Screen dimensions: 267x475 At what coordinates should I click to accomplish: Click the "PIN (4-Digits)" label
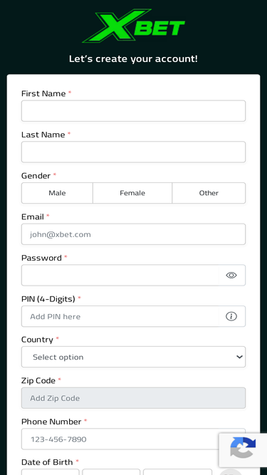(48, 299)
